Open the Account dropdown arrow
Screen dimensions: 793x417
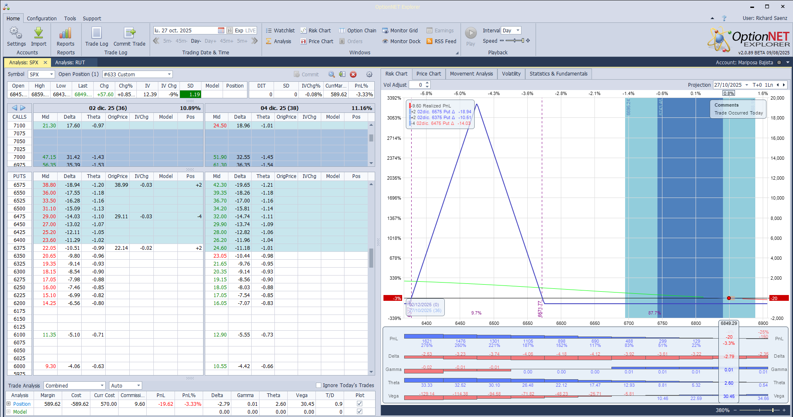pos(788,63)
